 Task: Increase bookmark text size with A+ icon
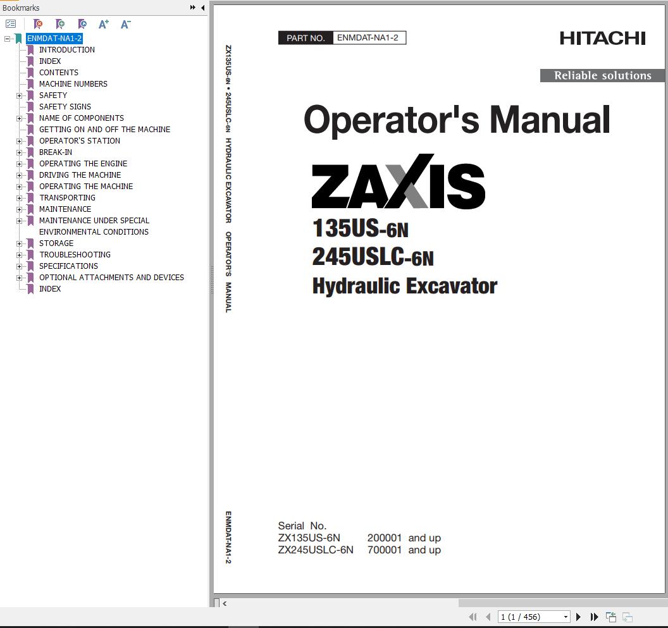pos(104,24)
